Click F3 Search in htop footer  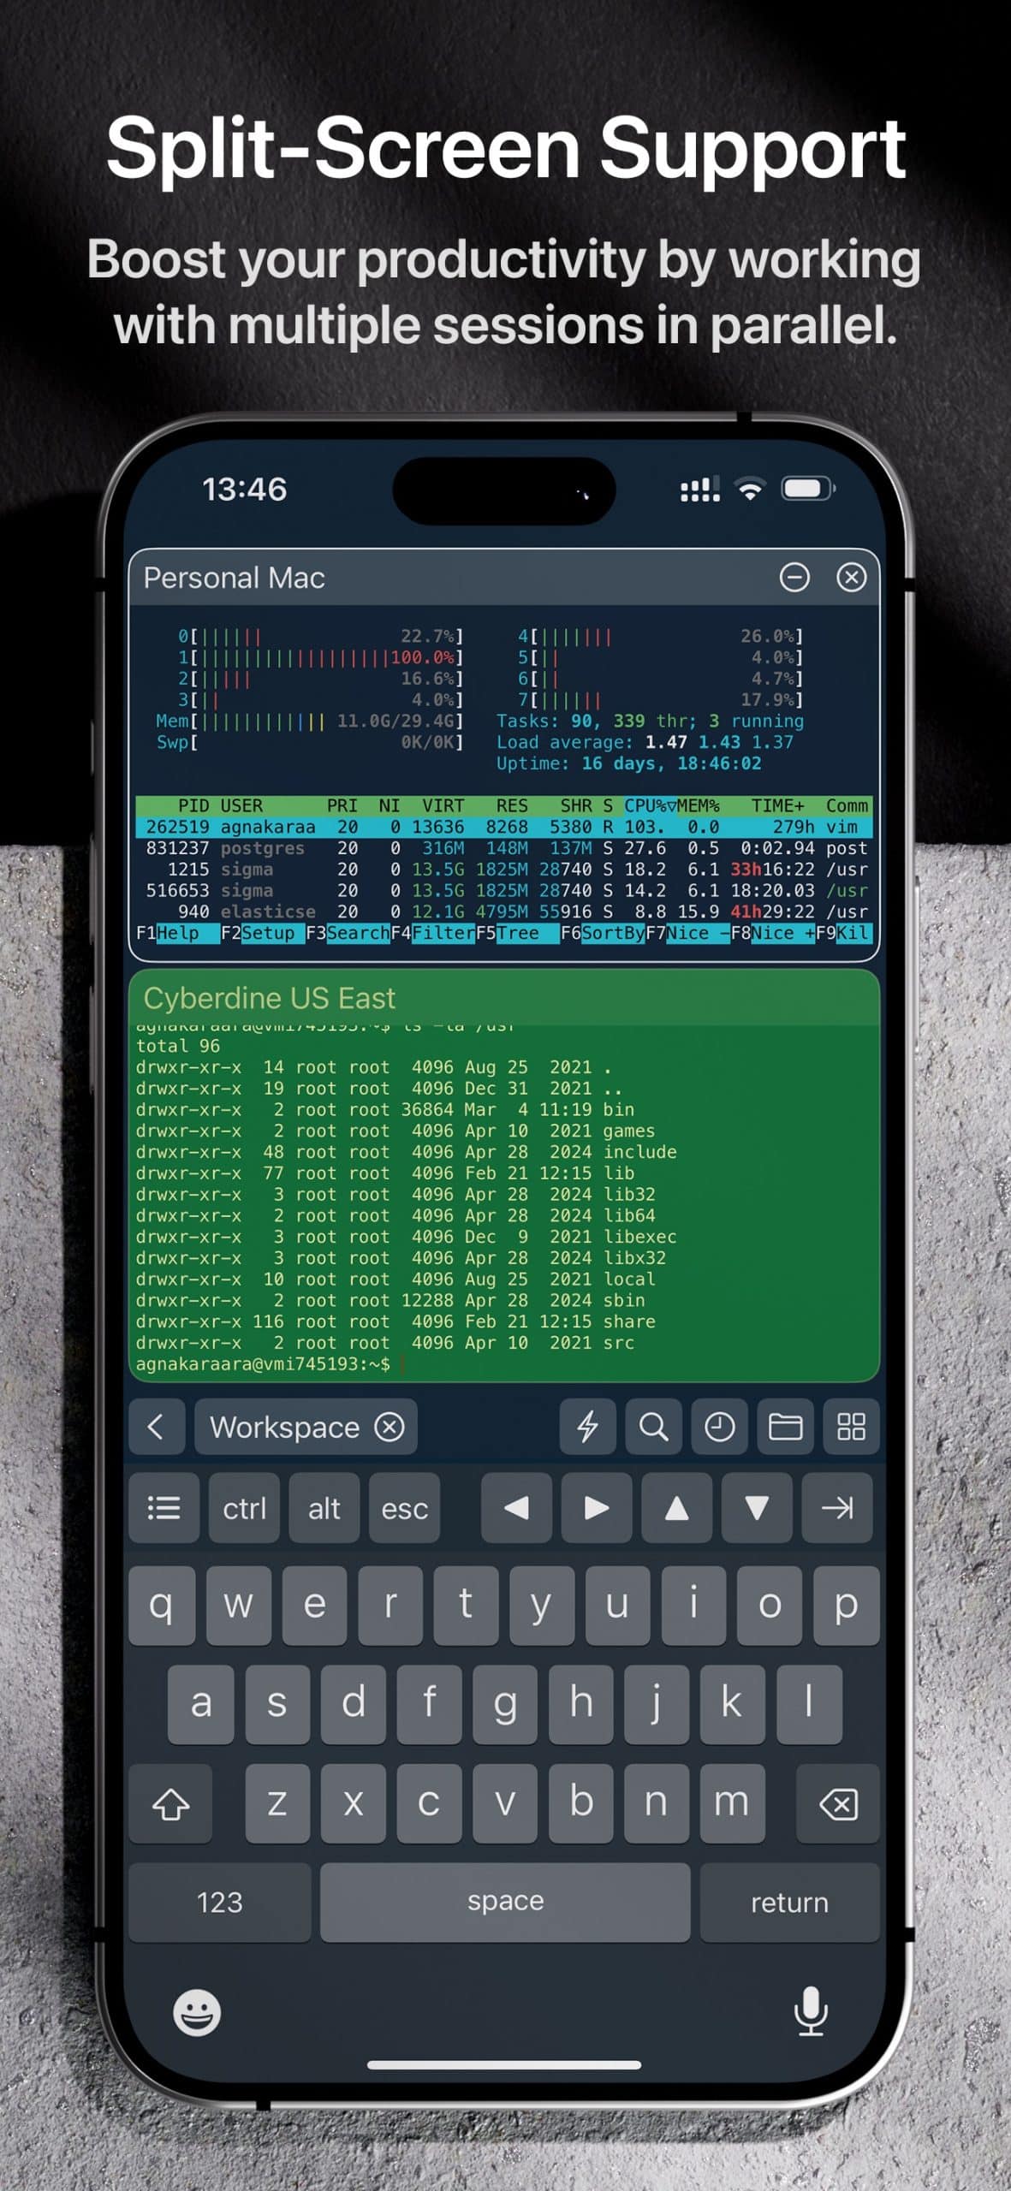tap(348, 933)
